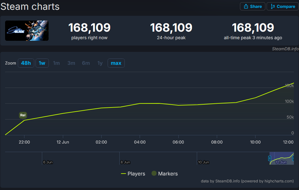Open the Stellar Blade game thumbnail
The width and height of the screenshot is (299, 190).
[x=27, y=31]
